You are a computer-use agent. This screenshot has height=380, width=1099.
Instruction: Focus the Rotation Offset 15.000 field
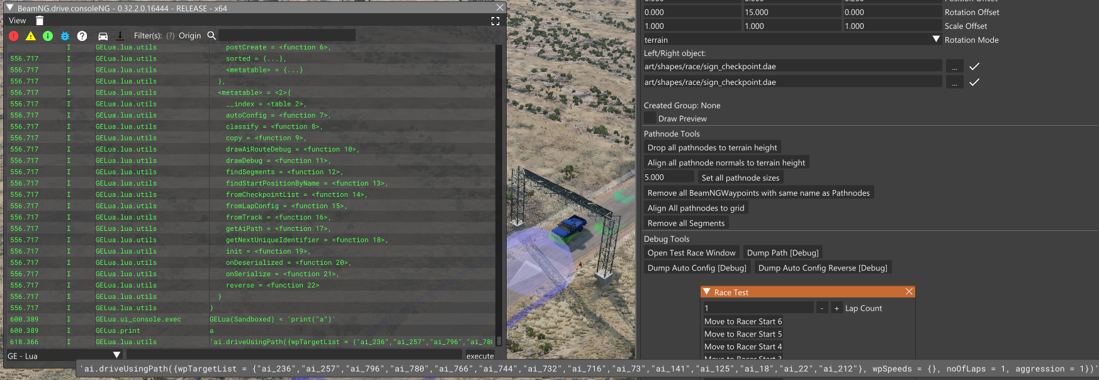pyautogui.click(x=792, y=12)
